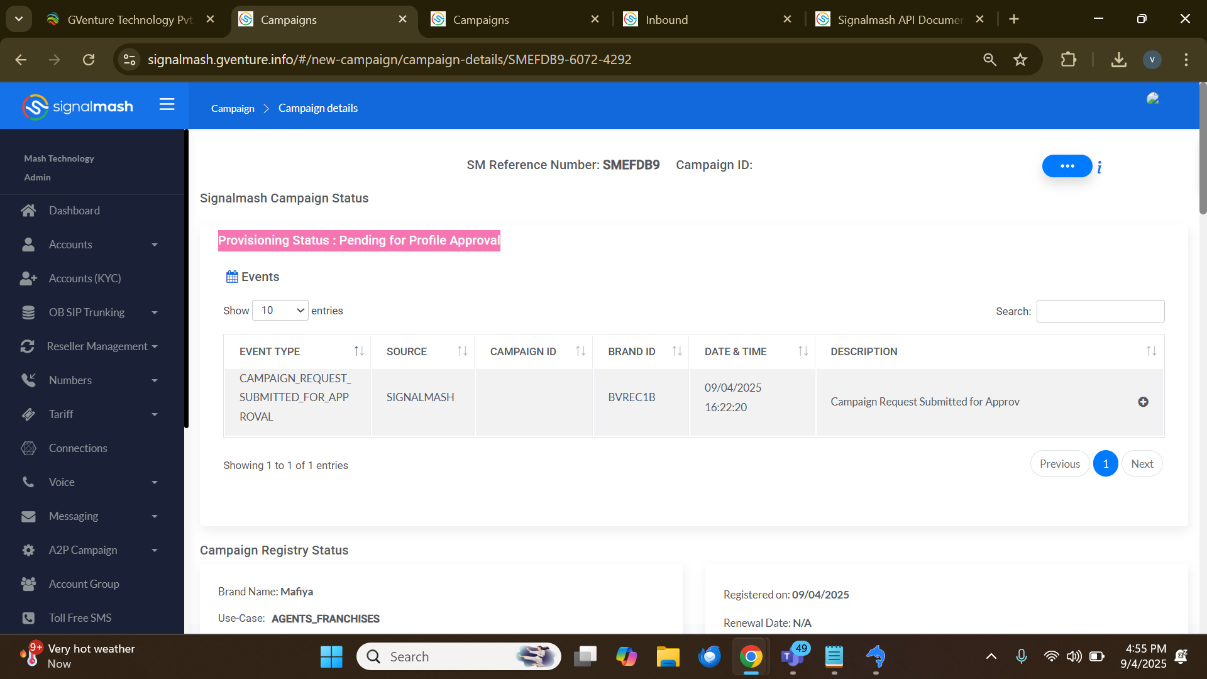Open Signalmash API Documentation tab
The width and height of the screenshot is (1207, 679).
pos(899,19)
